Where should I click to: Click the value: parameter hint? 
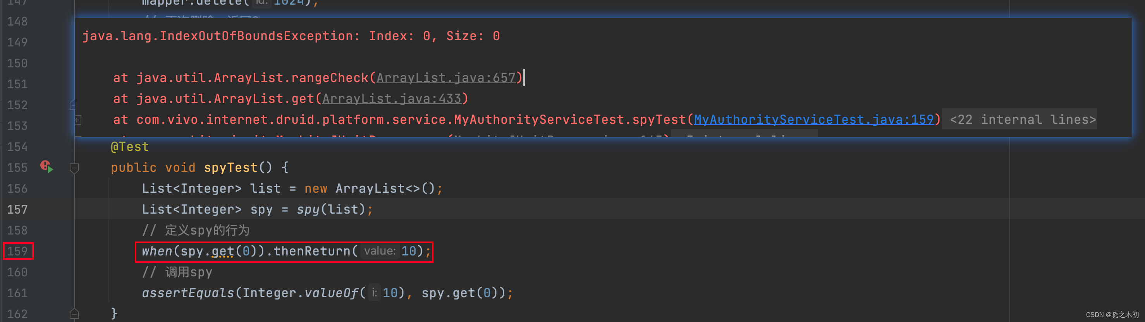pos(380,251)
